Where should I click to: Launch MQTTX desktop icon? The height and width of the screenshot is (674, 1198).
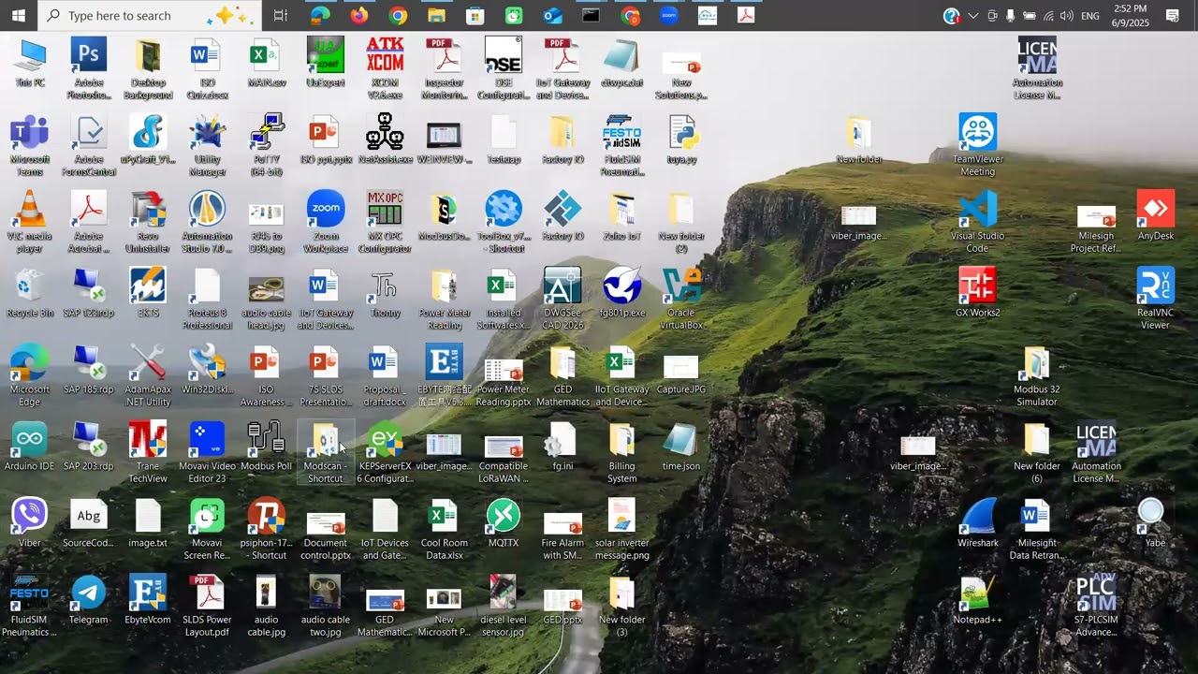tap(504, 523)
